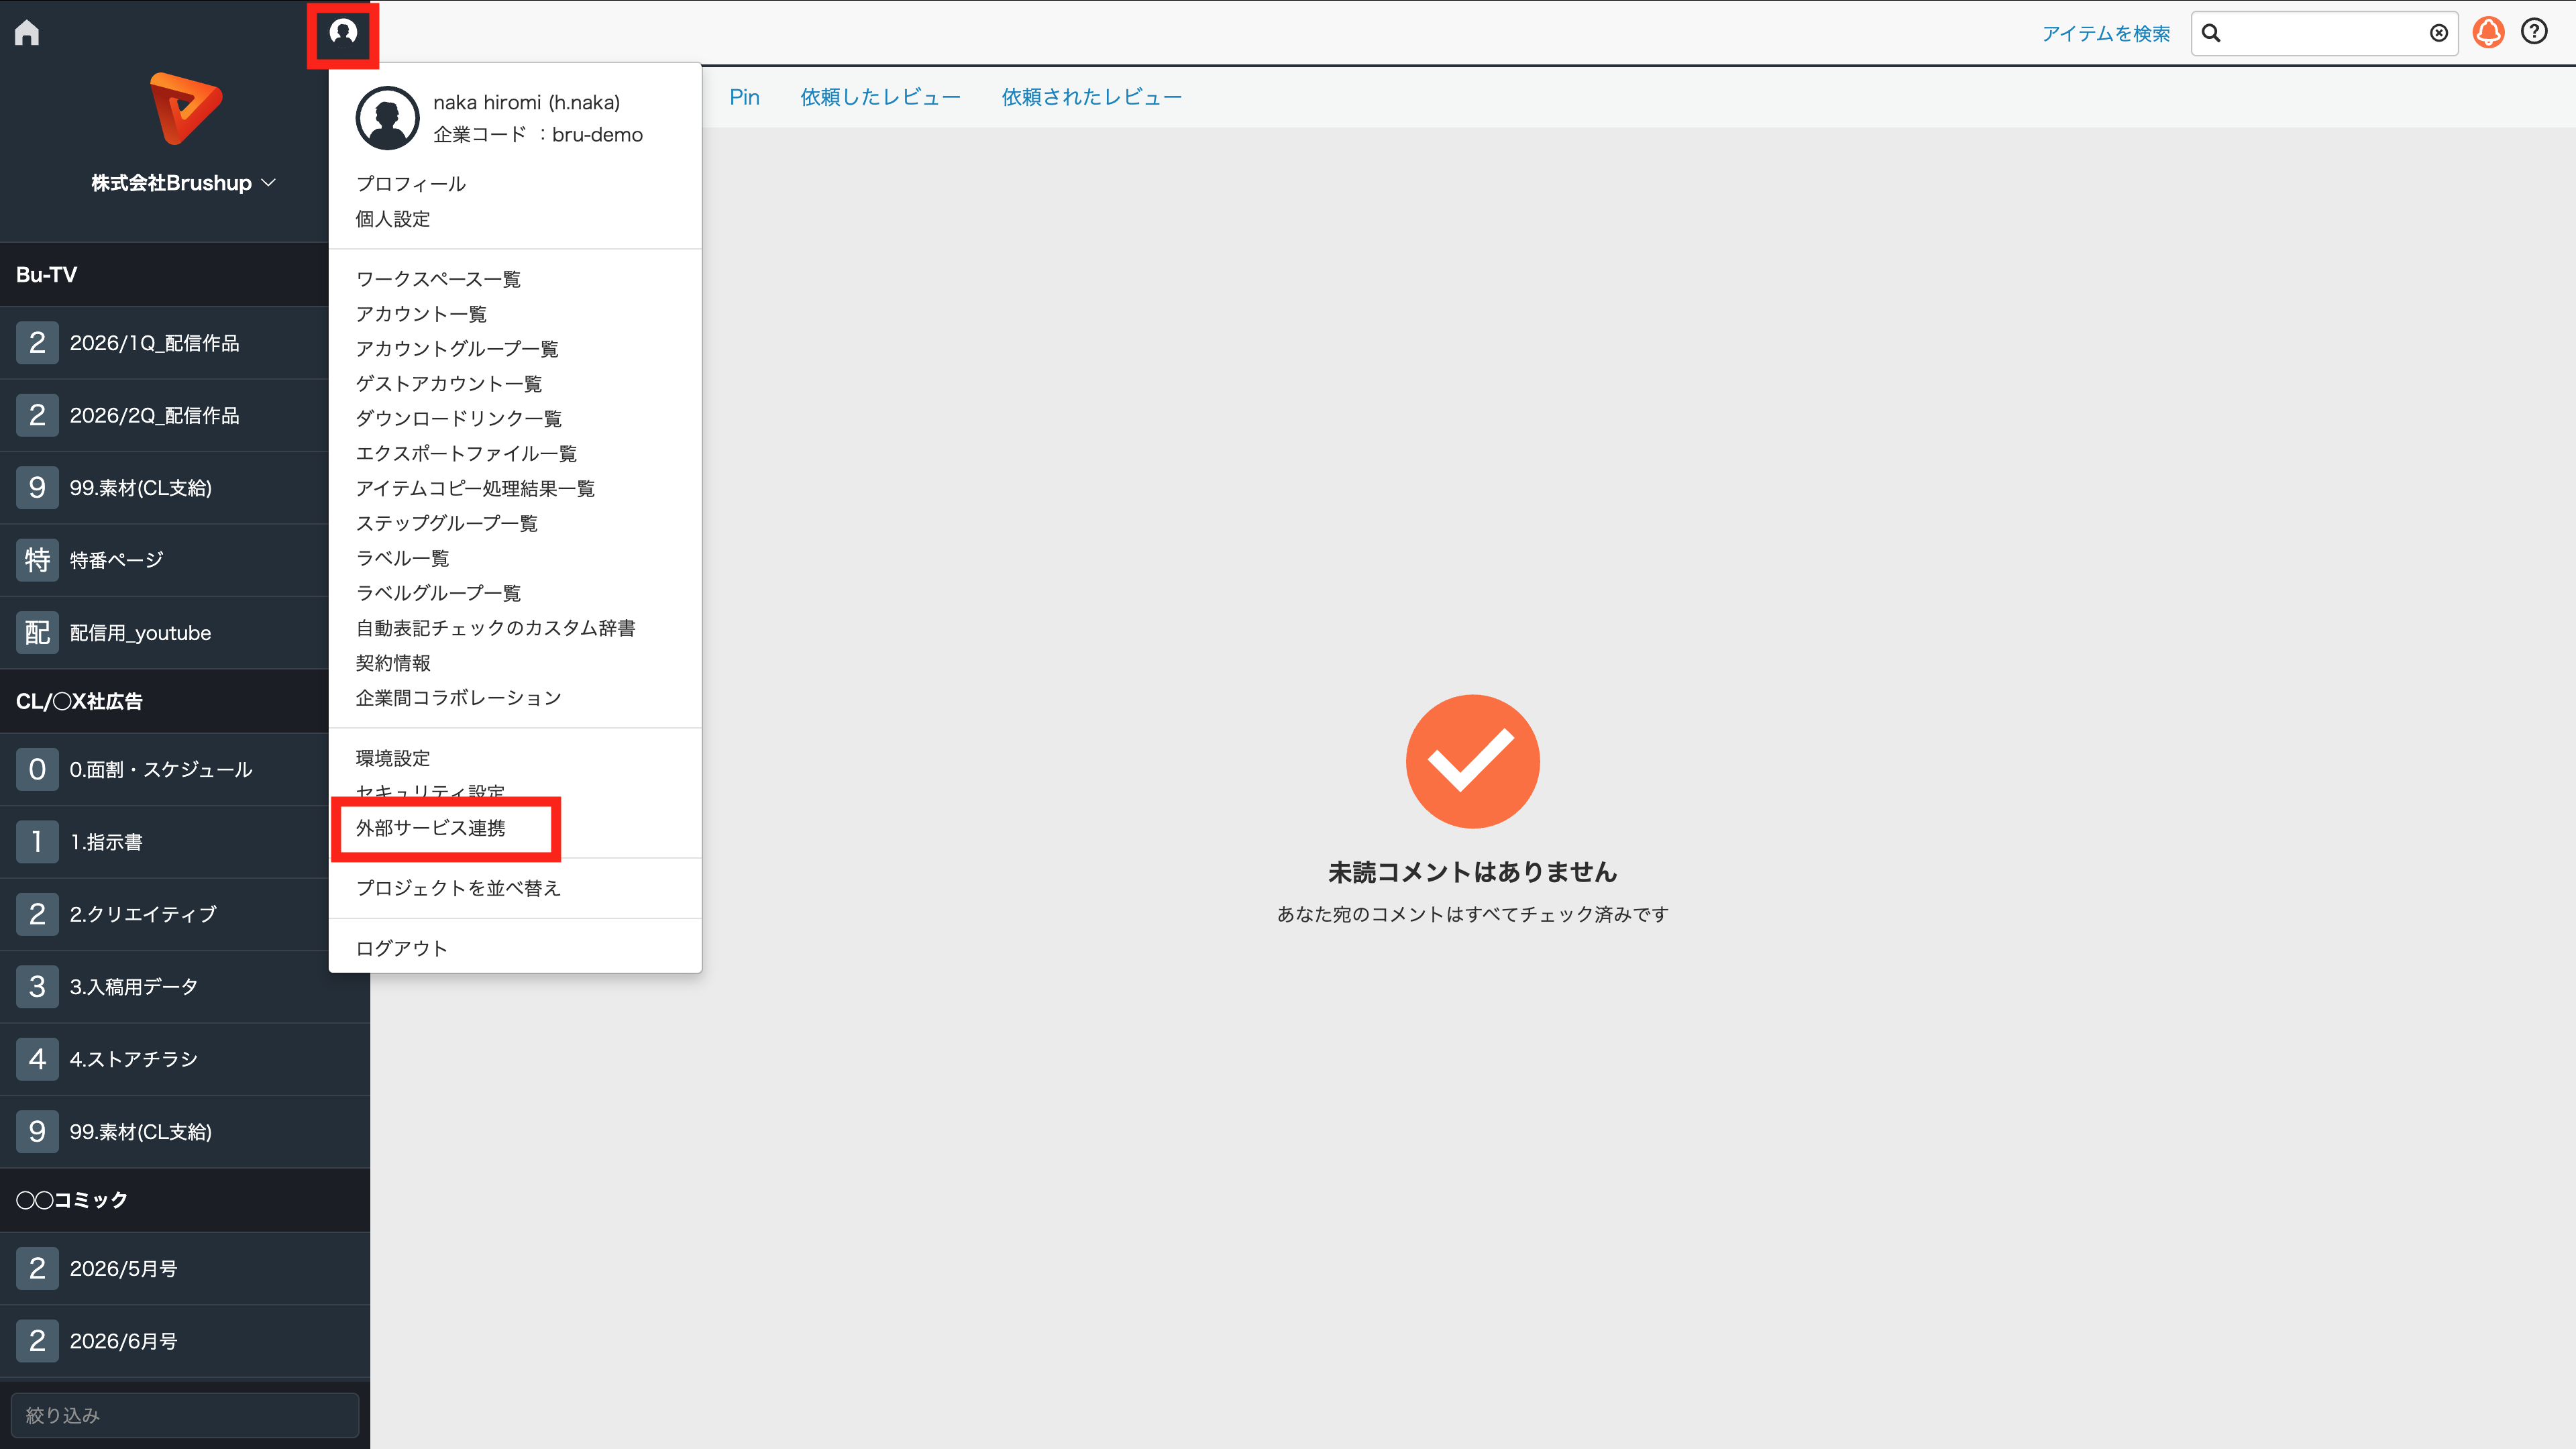
Task: Open 特番ページ project name
Action: click(x=117, y=561)
